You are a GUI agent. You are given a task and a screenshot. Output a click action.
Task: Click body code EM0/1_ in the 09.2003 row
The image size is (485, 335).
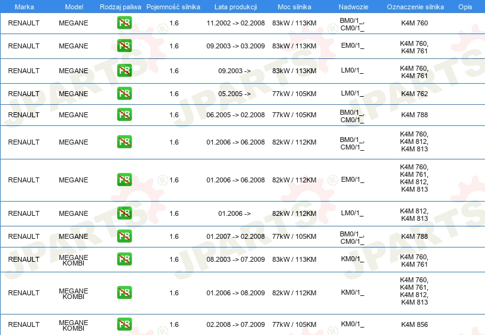[x=353, y=46]
